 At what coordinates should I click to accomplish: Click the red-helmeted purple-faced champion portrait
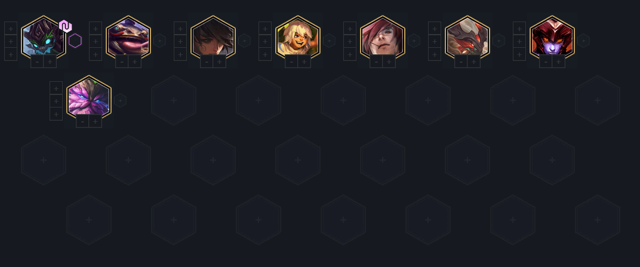point(552,38)
